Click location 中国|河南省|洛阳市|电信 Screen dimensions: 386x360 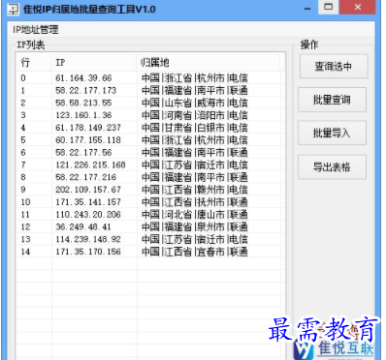195,115
